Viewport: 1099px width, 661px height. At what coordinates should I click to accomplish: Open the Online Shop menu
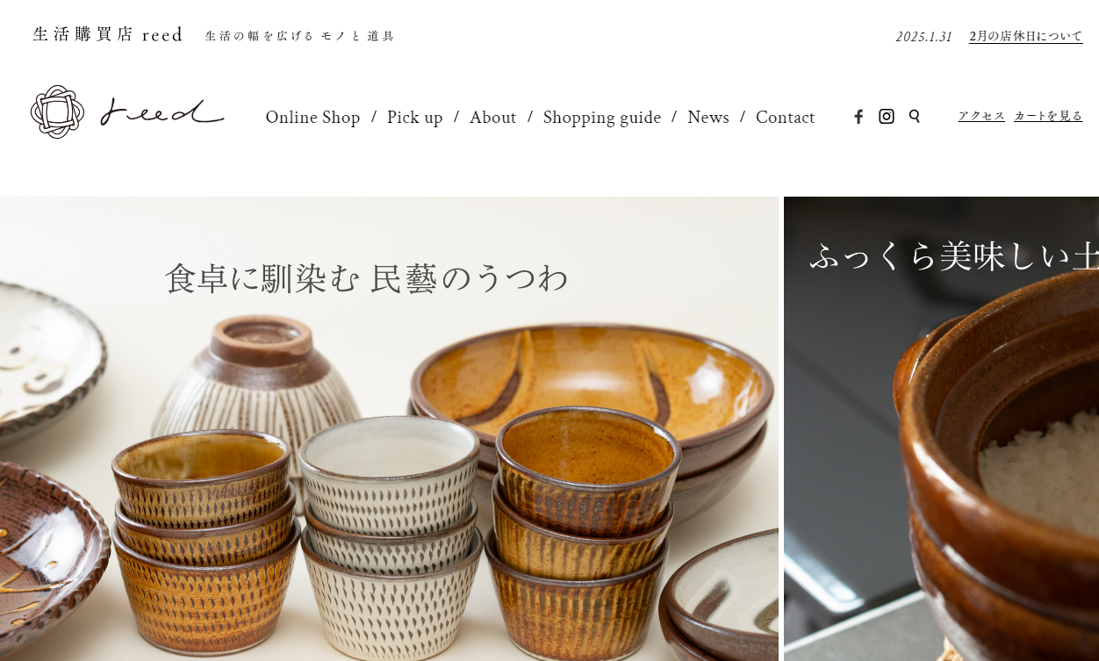coord(312,118)
